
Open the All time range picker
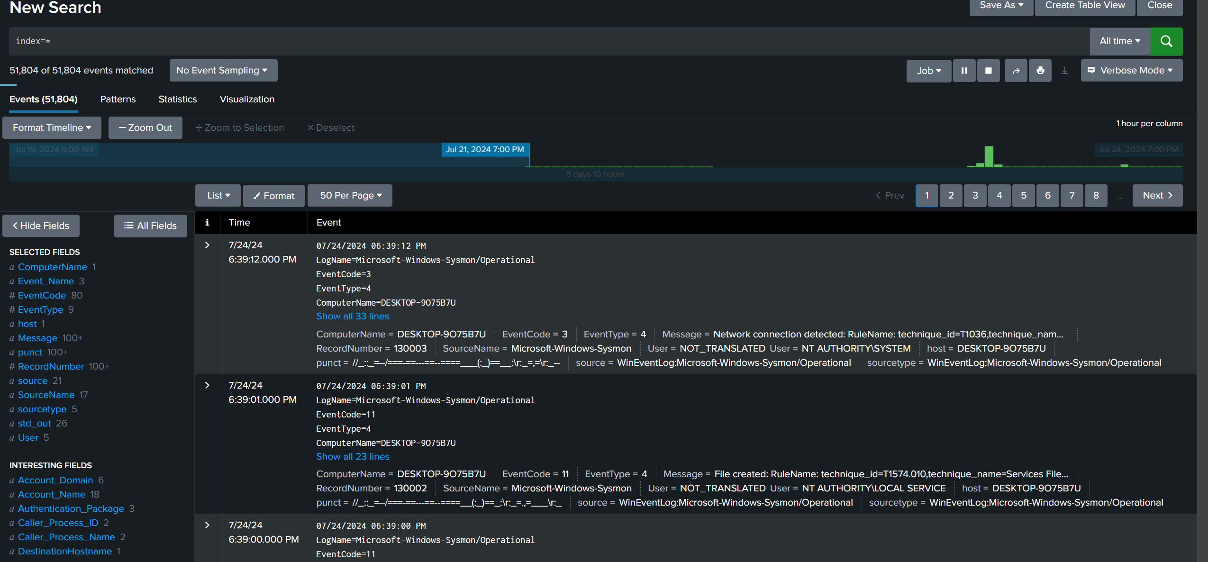tap(1120, 41)
